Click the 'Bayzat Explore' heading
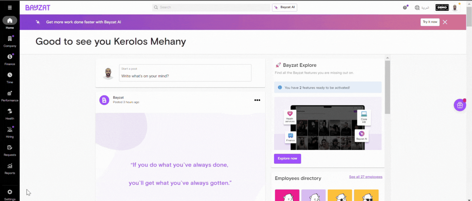 (300, 65)
